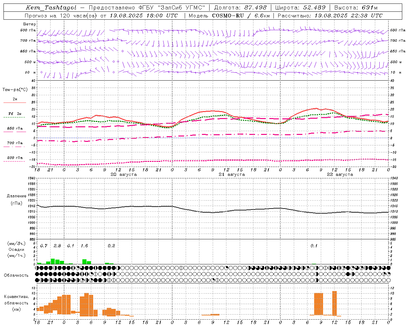Click the dashed line sample under Td 2м legend

[x=15, y=117]
